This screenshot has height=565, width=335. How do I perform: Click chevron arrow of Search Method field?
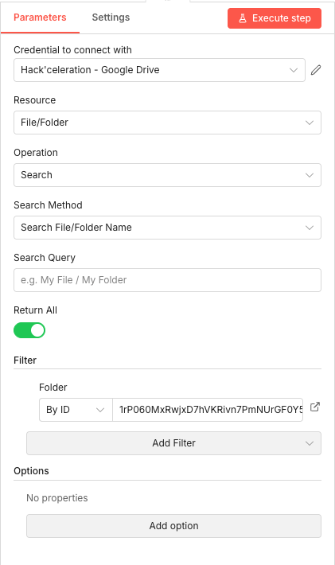pos(310,228)
